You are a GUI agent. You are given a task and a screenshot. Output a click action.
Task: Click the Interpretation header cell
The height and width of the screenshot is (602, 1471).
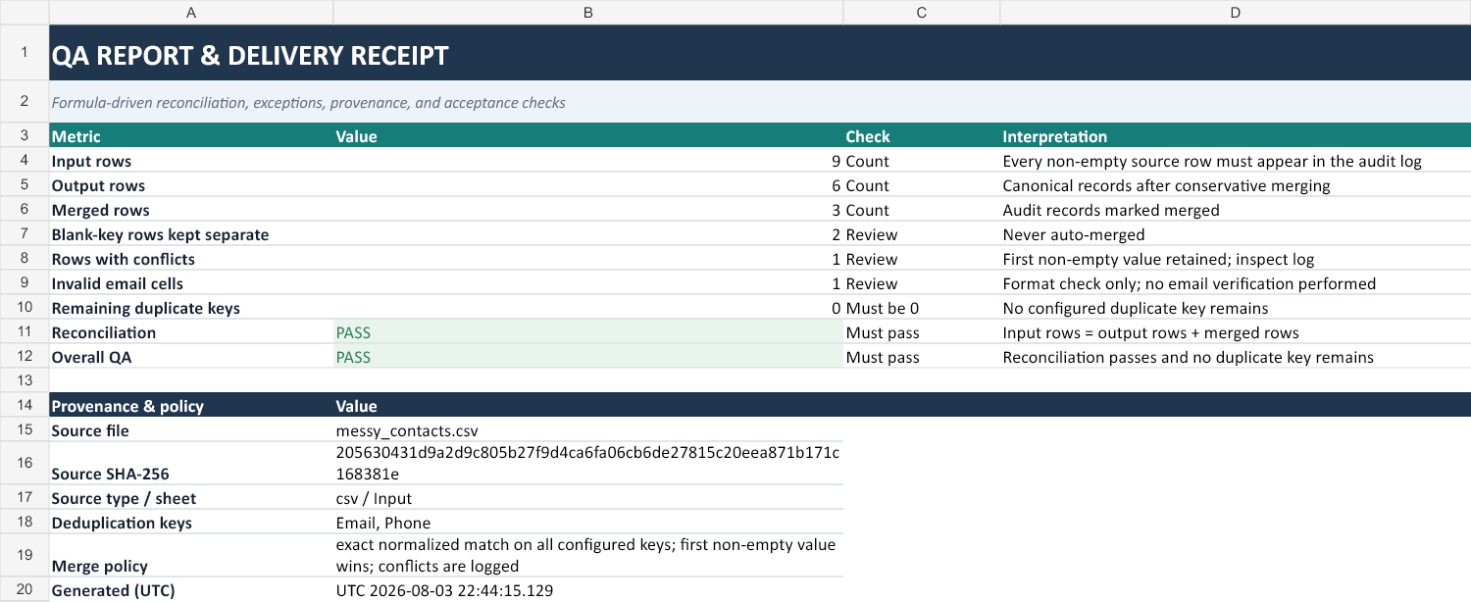pos(1236,136)
